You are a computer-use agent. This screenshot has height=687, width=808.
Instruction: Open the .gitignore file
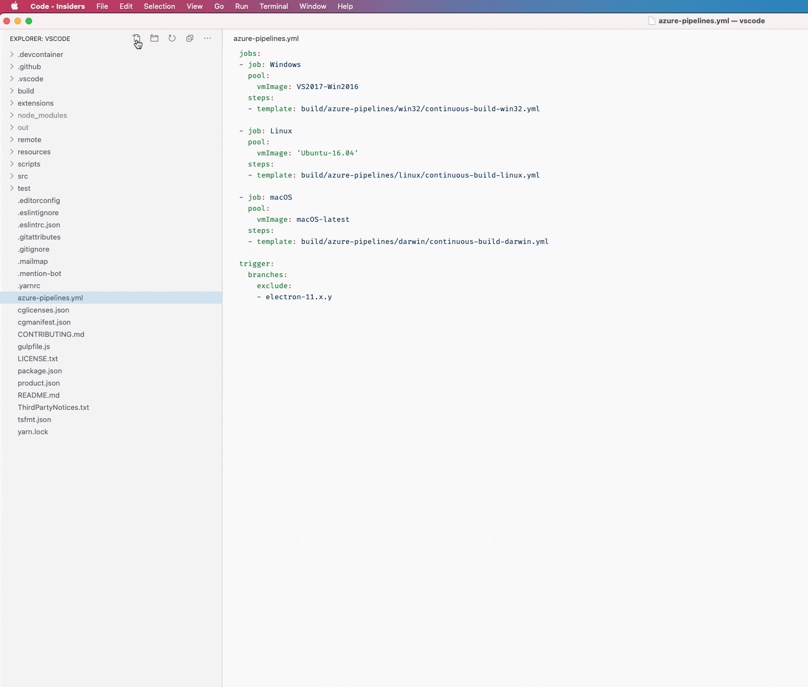pos(34,249)
